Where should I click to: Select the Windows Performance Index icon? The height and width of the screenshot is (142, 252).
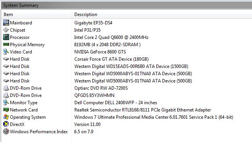point(6,131)
